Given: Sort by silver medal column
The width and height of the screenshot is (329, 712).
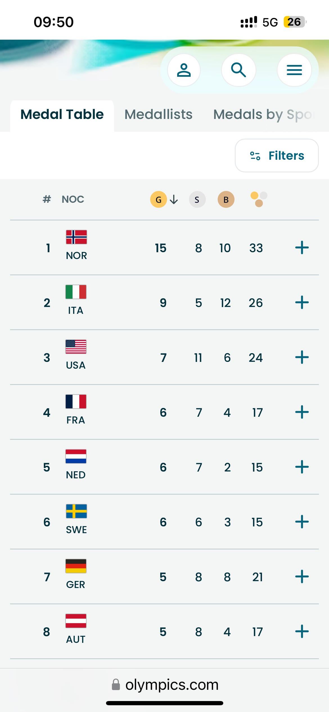Looking at the screenshot, I should pos(197,199).
